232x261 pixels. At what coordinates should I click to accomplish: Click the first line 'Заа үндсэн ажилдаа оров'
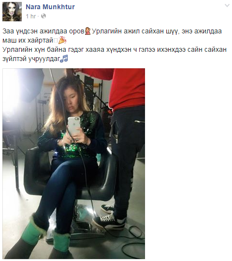tap(43, 31)
